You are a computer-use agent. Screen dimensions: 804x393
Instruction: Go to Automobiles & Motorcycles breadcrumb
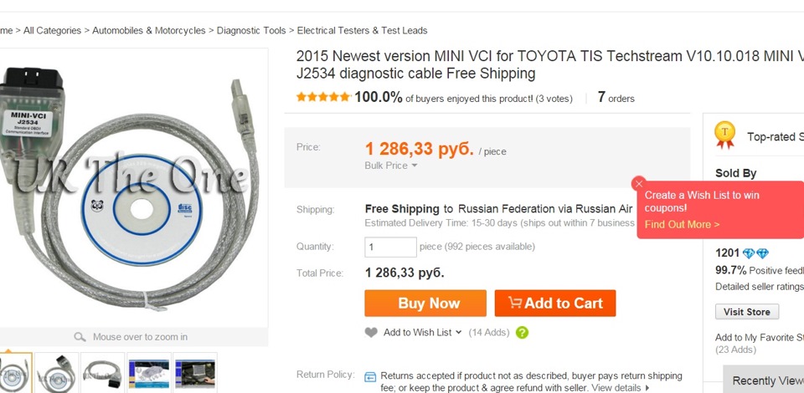[x=148, y=30]
